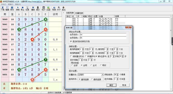Click the 停止 stop toolbar icon
The image size is (173, 94).
click(23, 9)
